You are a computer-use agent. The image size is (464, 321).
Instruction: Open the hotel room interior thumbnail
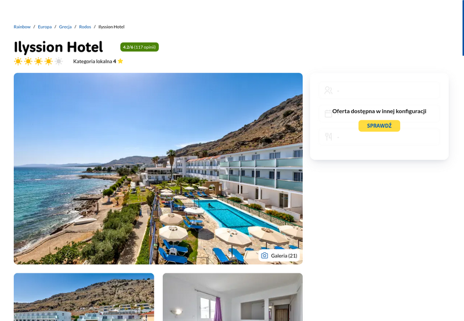233,297
